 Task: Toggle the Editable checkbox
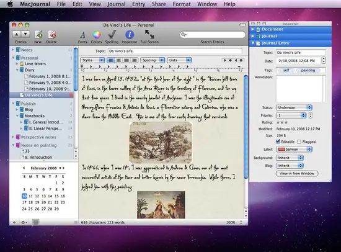coord(278,142)
